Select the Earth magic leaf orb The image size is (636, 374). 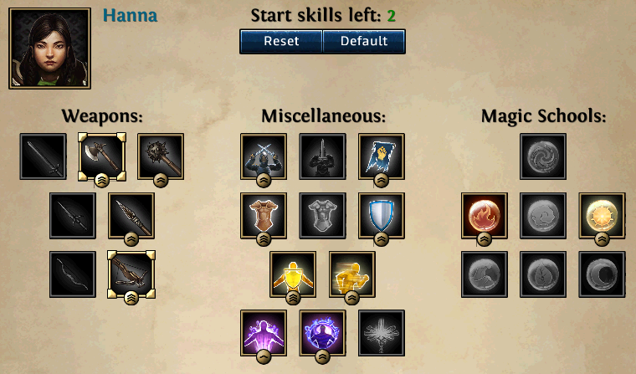click(543, 274)
